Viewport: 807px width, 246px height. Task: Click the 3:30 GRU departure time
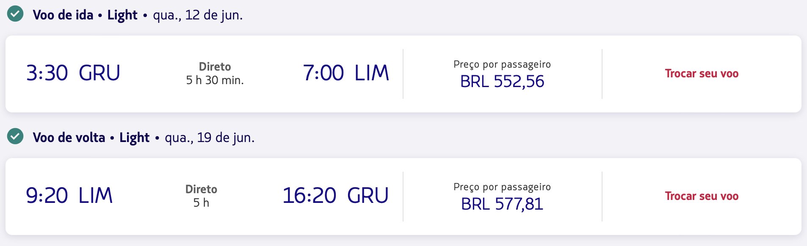(x=73, y=73)
